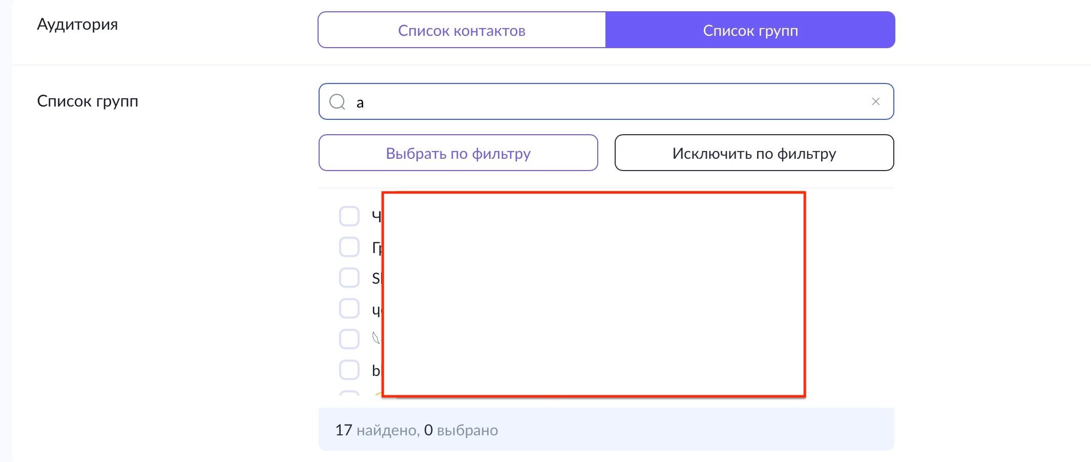Image resolution: width=1091 pixels, height=462 pixels.
Task: Click inside the red-outlined blank rectangle
Action: click(x=594, y=294)
